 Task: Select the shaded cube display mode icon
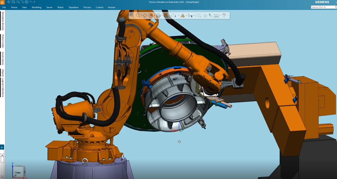click(x=151, y=16)
